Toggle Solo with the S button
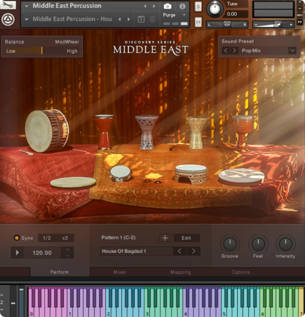 pos(198,7)
